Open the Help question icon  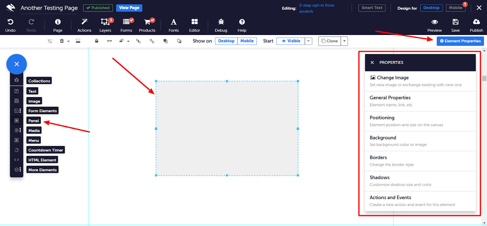[242, 22]
